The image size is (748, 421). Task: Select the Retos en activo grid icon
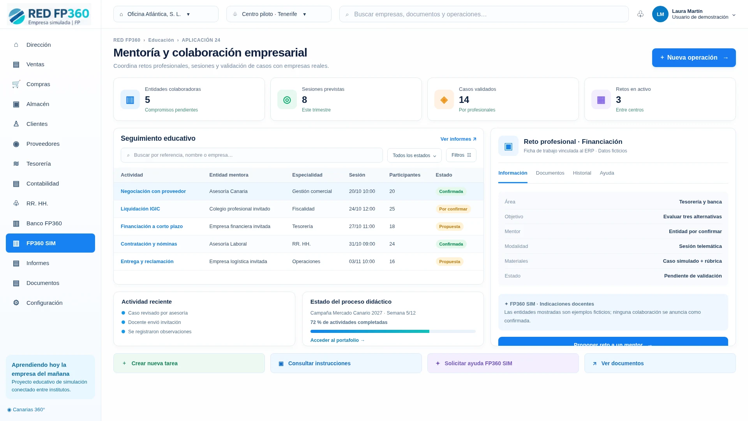tap(601, 100)
